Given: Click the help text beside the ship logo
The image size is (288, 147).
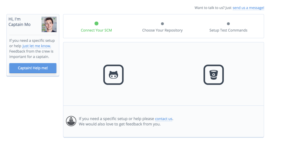Looking at the screenshot, I should (x=116, y=119).
